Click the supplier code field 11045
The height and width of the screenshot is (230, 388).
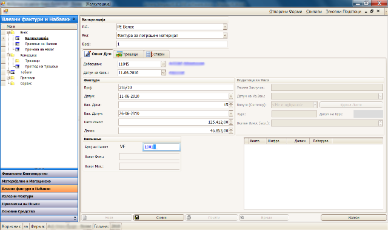pos(139,64)
